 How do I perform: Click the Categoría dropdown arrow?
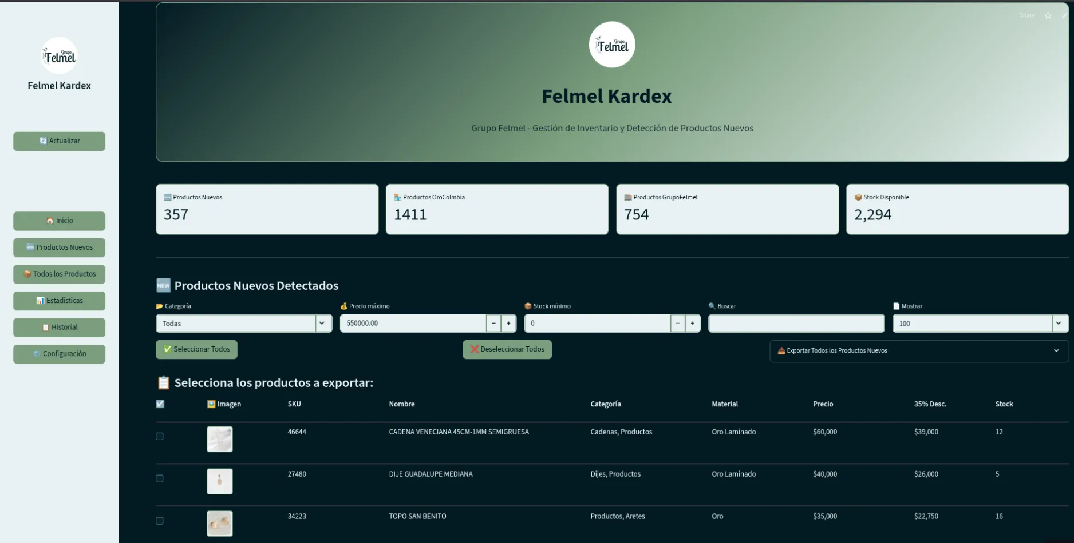(x=322, y=324)
